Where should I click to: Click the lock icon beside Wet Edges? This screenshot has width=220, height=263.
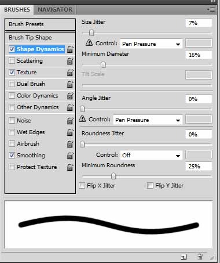tap(70, 132)
